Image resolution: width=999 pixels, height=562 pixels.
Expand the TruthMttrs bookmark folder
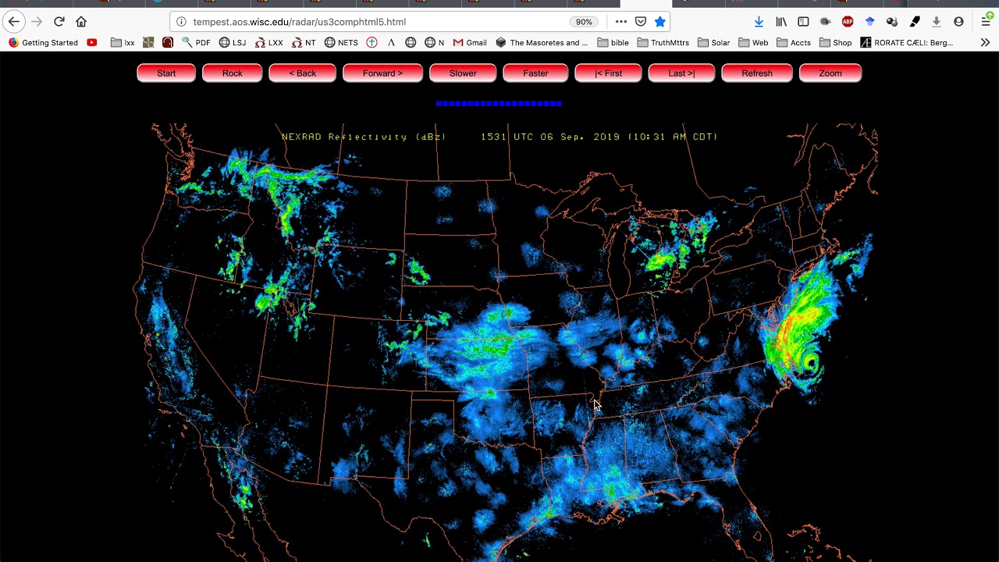click(663, 43)
